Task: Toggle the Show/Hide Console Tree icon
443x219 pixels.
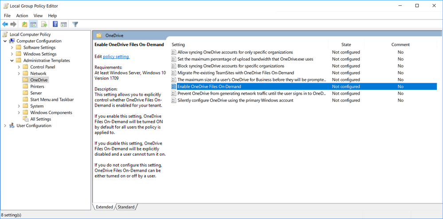Action: click(33, 24)
